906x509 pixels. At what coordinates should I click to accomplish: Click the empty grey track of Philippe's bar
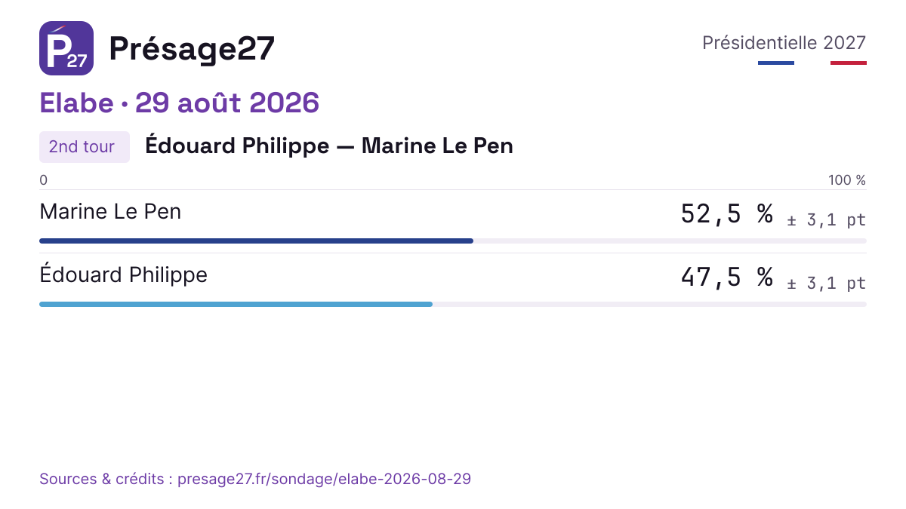coord(649,305)
